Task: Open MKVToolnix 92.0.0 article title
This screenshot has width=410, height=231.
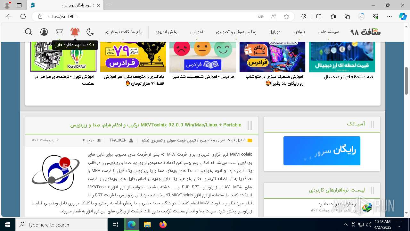Action: pos(156,125)
